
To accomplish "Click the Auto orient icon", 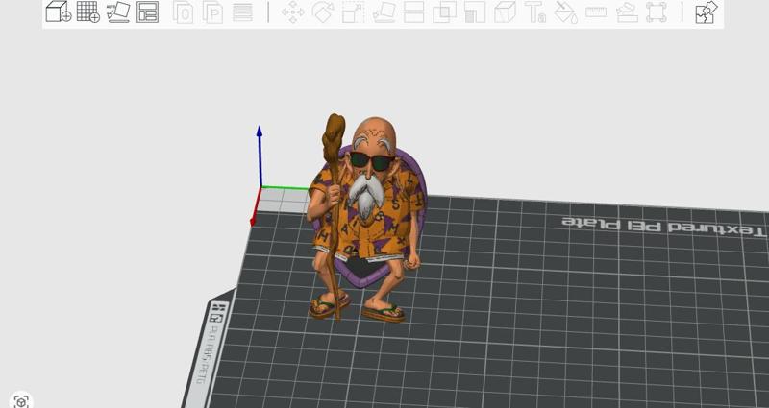I will coord(118,12).
